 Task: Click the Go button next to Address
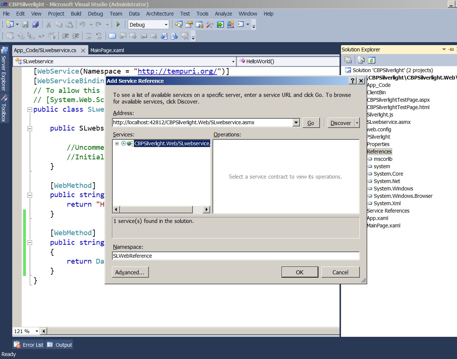point(311,123)
